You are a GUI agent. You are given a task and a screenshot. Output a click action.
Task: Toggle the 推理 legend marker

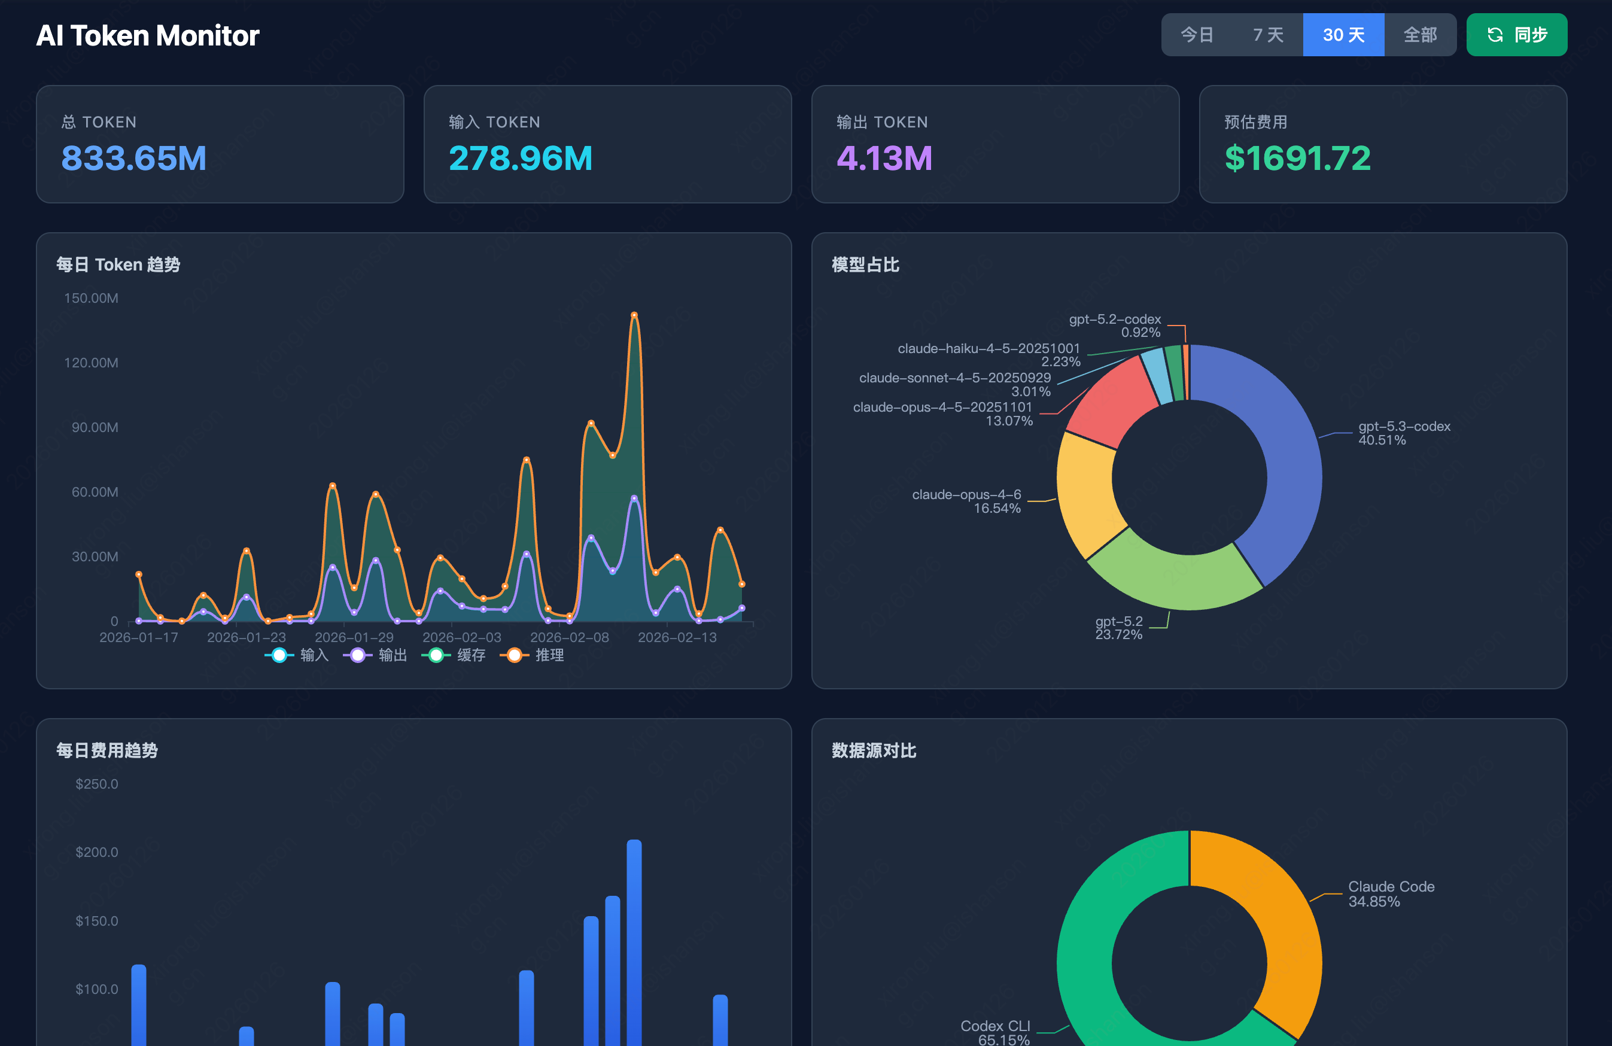coord(515,655)
